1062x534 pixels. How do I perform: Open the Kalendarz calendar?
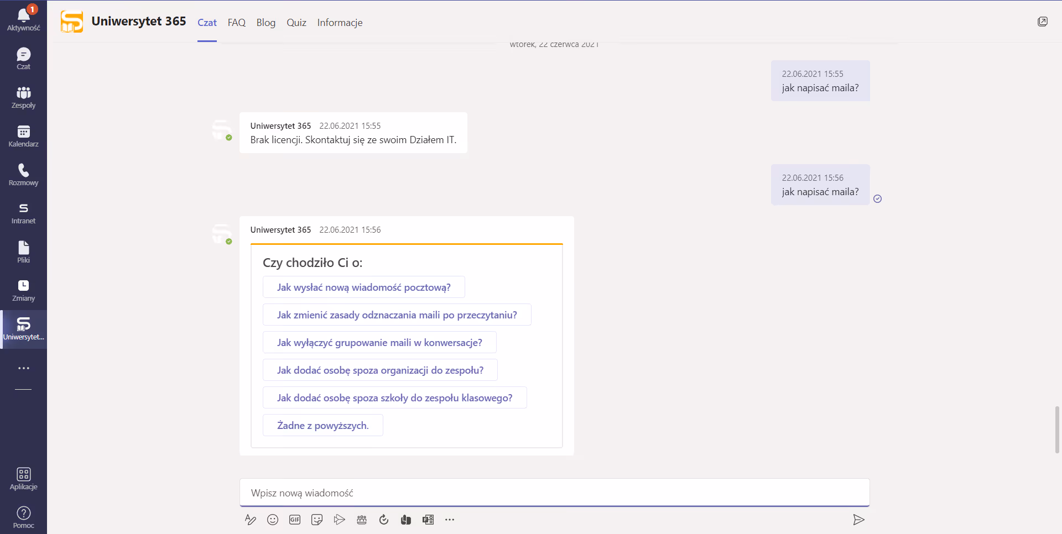(x=23, y=135)
